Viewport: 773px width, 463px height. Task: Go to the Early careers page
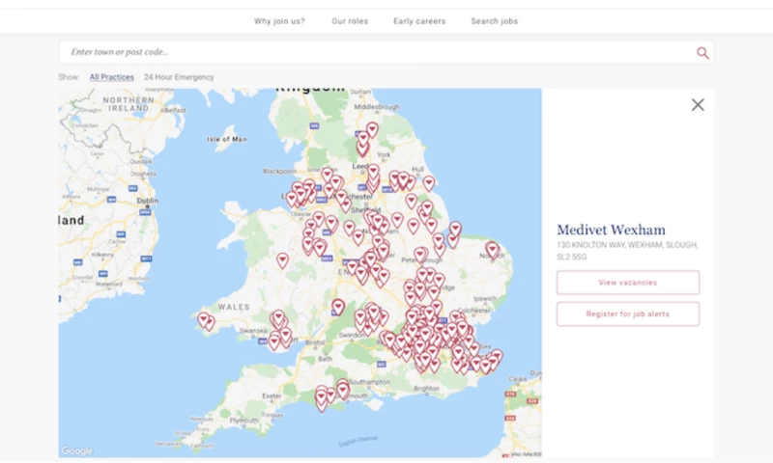(x=419, y=21)
